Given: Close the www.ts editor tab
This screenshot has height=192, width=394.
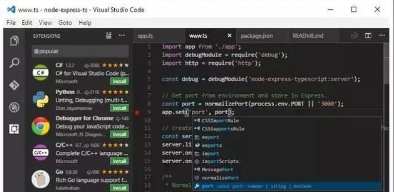Looking at the screenshot, I should click(x=229, y=36).
